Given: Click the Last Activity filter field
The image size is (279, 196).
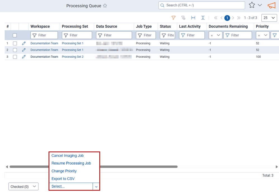Looking at the screenshot, I should tap(192, 35).
